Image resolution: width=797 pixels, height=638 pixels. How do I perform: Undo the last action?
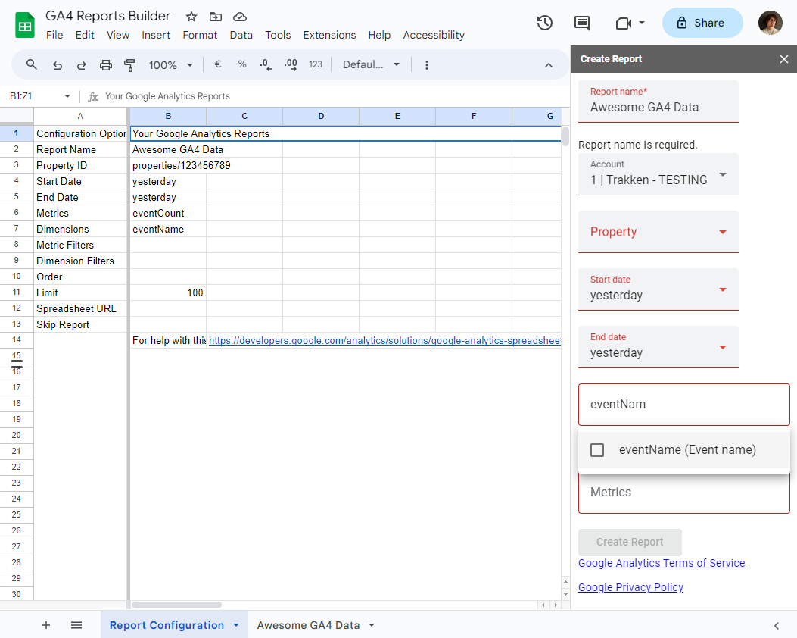(x=57, y=65)
